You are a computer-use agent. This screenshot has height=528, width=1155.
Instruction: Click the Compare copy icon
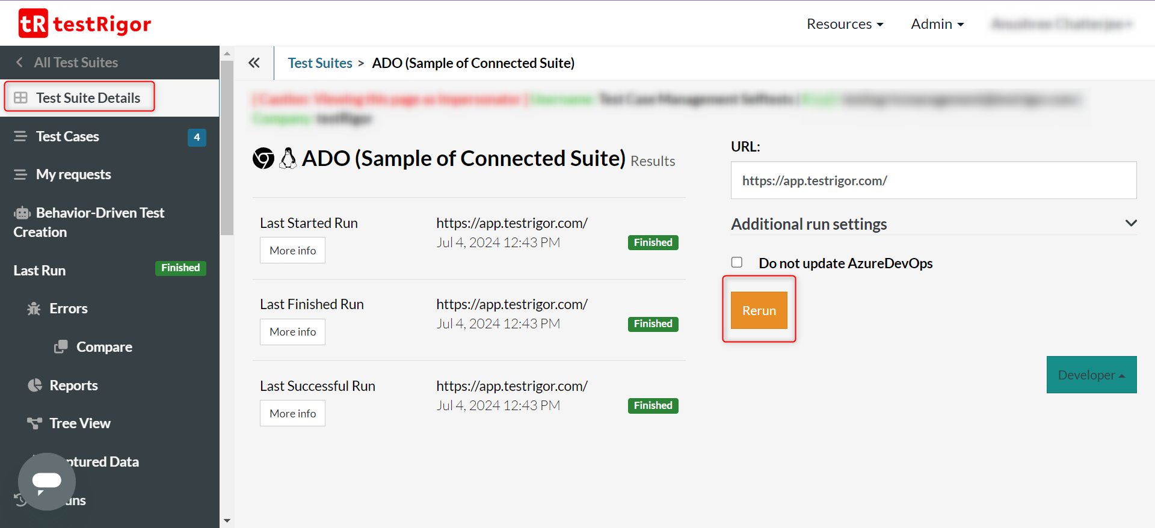point(61,347)
